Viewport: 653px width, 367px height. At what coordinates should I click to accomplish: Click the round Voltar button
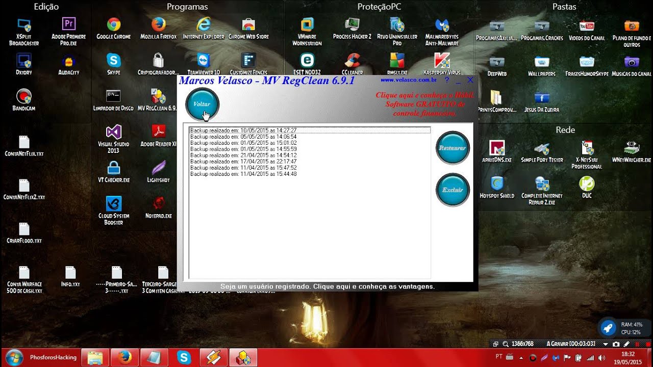coord(202,104)
